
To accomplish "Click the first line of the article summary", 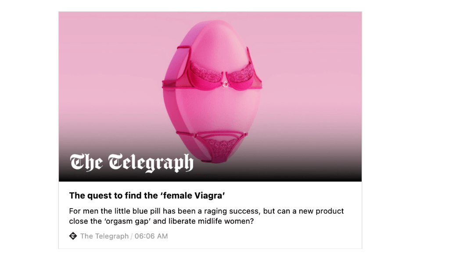I will [x=206, y=211].
